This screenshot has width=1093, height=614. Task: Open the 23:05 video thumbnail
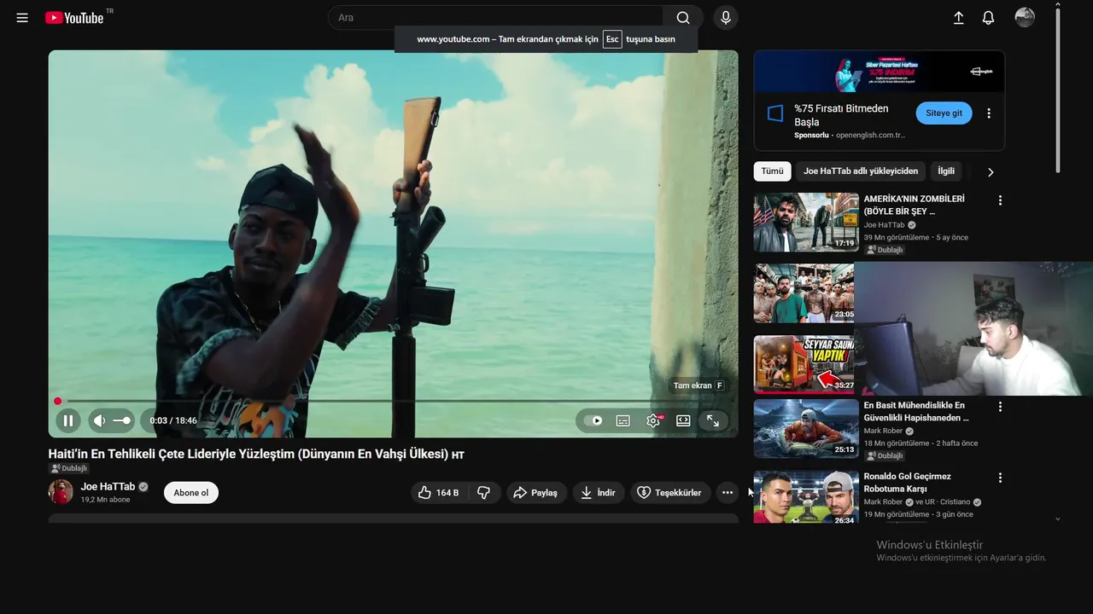(x=804, y=293)
